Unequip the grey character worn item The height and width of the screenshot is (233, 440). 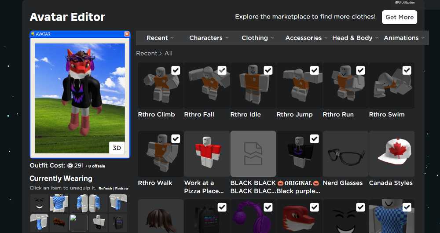[99, 223]
